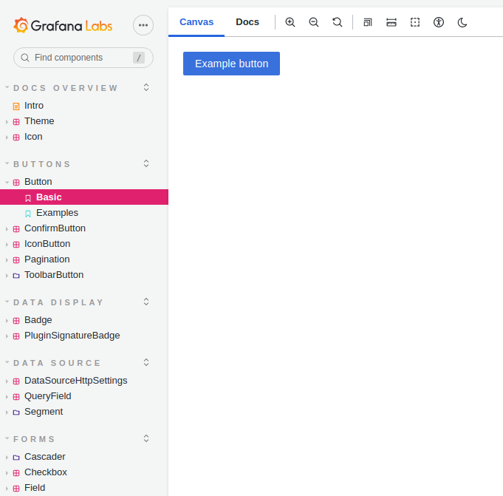Collapse the Forms section header
This screenshot has height=496, width=503.
point(34,439)
